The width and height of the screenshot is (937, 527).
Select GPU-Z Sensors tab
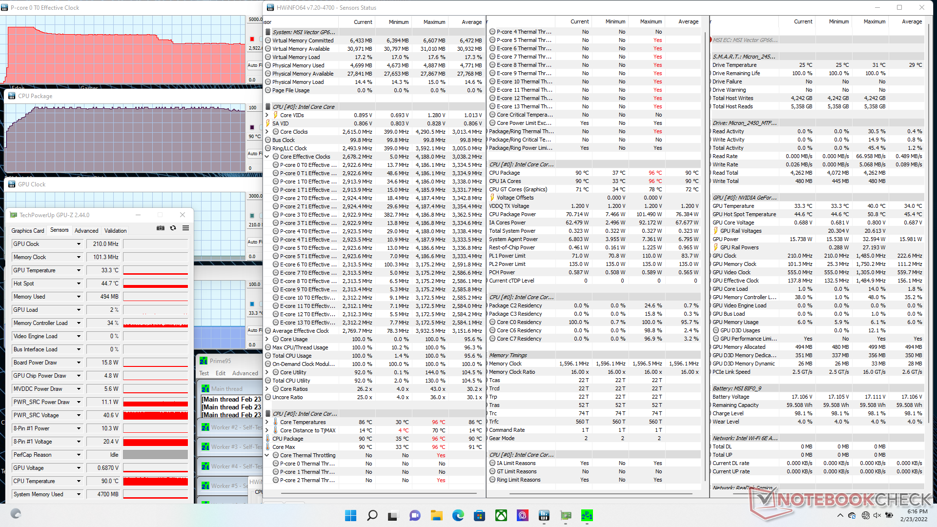click(x=60, y=230)
